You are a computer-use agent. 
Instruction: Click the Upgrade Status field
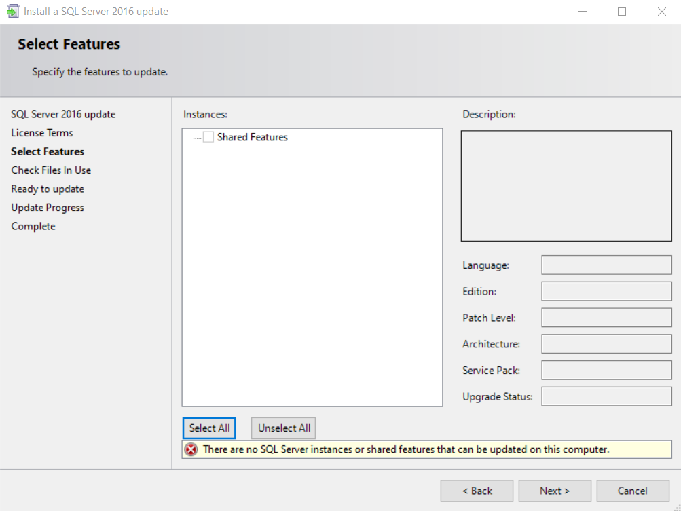pyautogui.click(x=607, y=396)
